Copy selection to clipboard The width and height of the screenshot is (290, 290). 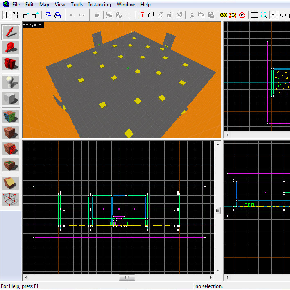coord(201,15)
